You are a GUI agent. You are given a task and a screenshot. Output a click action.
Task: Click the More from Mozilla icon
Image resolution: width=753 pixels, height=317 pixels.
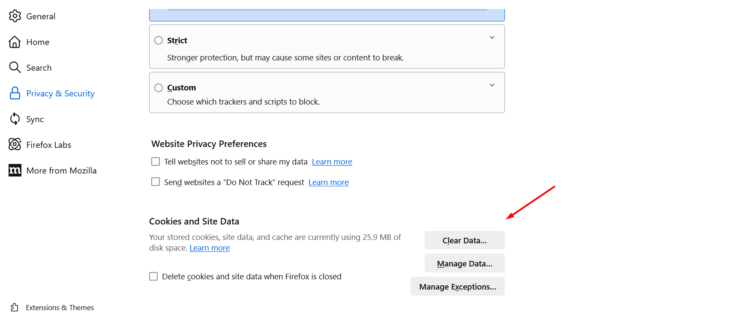(x=15, y=170)
